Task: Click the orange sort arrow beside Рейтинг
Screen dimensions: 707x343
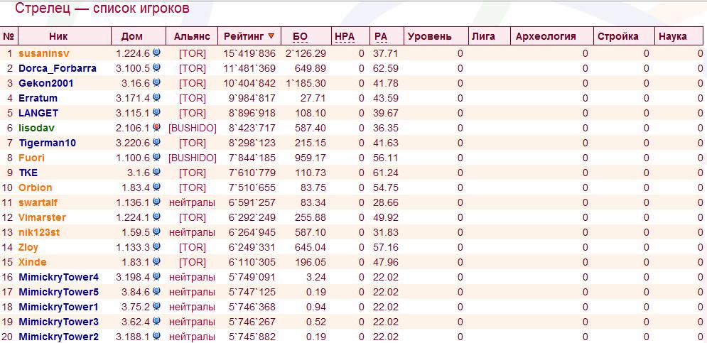Action: pos(271,36)
